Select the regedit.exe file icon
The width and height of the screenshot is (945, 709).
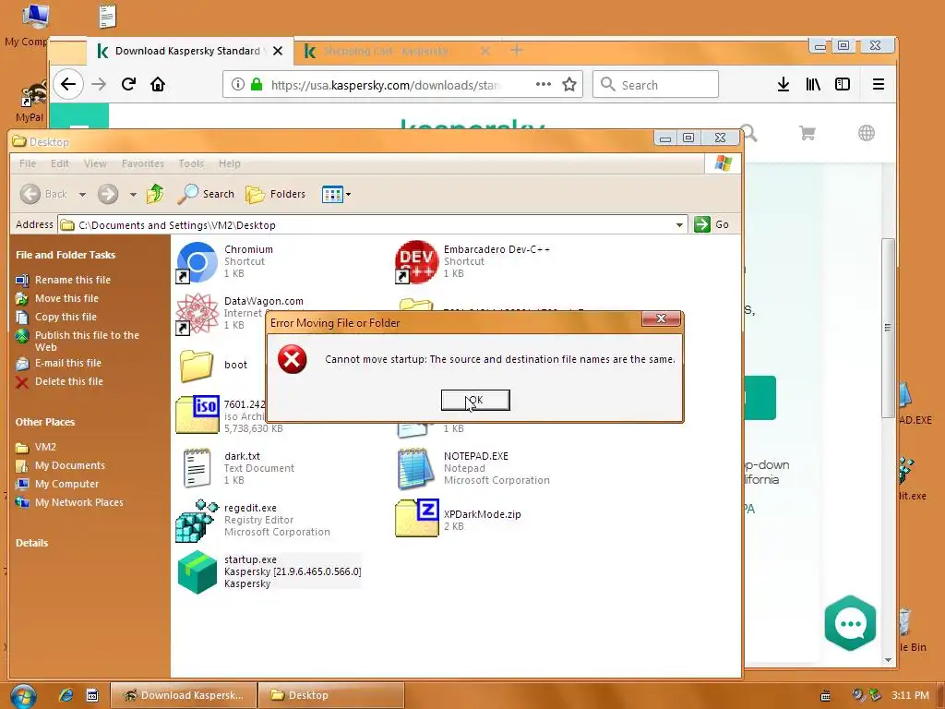click(197, 521)
